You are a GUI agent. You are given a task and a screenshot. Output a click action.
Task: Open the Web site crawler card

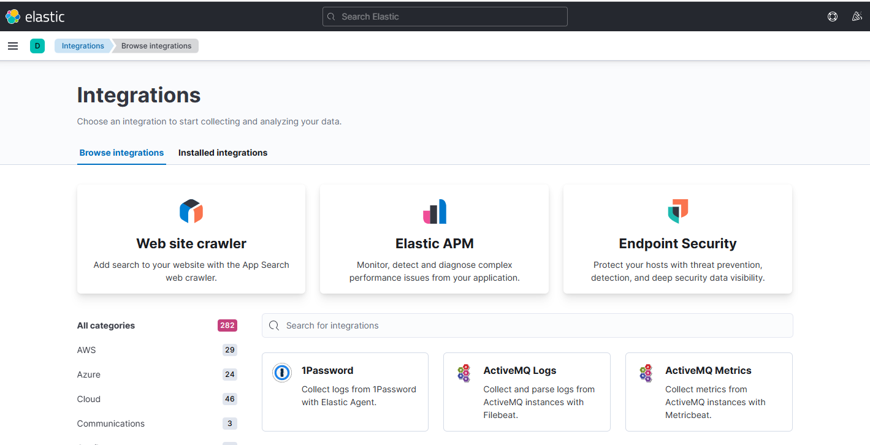coord(191,239)
